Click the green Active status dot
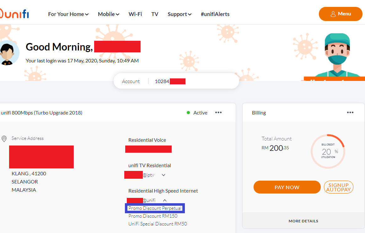 pyautogui.click(x=188, y=113)
